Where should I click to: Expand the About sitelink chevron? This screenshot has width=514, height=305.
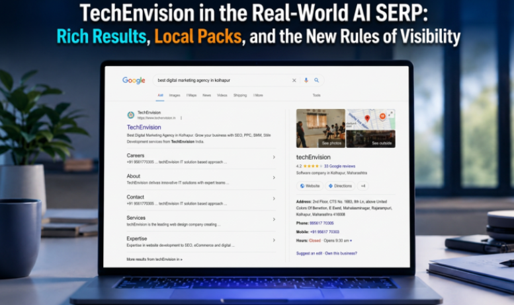(x=274, y=178)
